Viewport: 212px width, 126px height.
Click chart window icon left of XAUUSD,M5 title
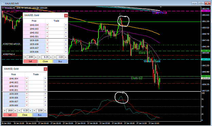(3, 3)
